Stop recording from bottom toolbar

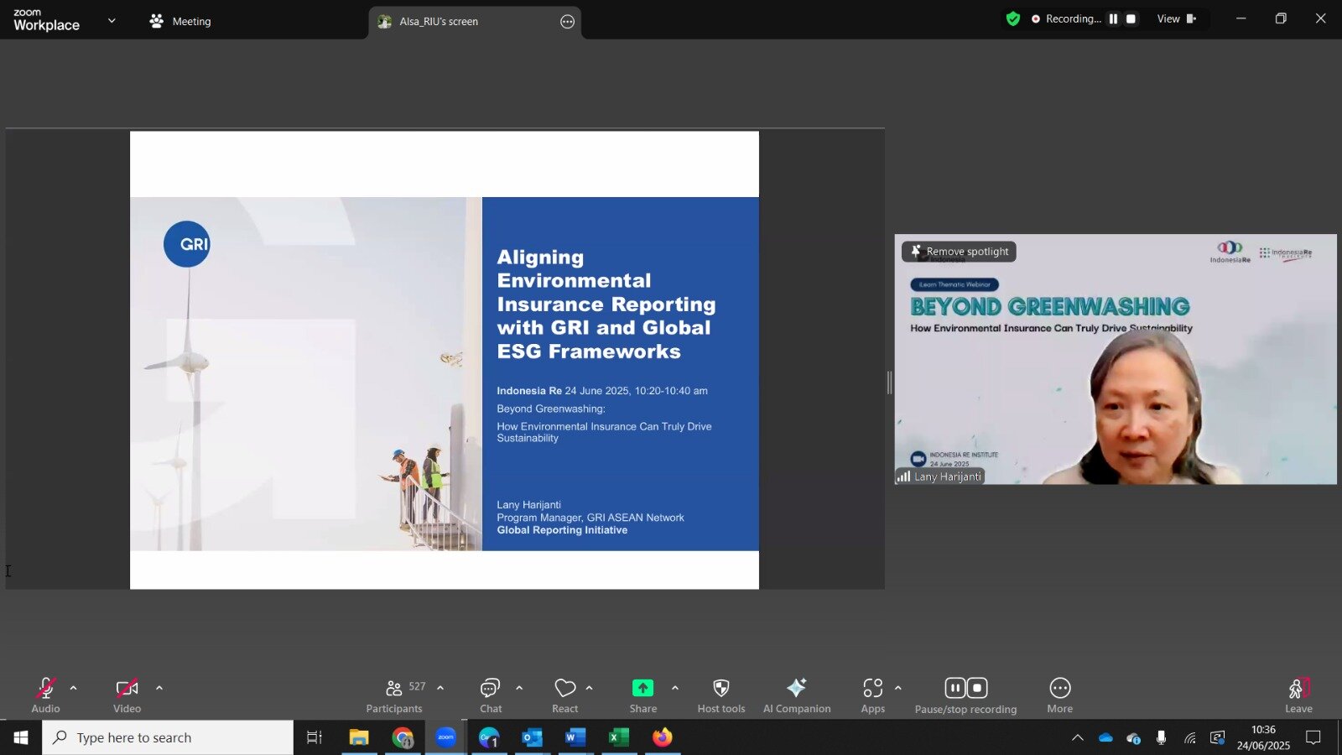(977, 688)
